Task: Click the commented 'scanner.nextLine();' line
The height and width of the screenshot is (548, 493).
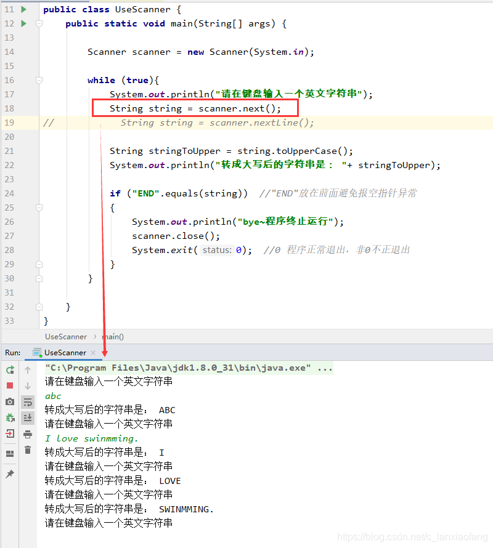Action: point(218,123)
